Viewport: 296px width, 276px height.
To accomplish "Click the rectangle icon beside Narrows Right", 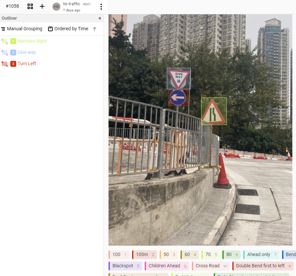I will click(x=5, y=41).
